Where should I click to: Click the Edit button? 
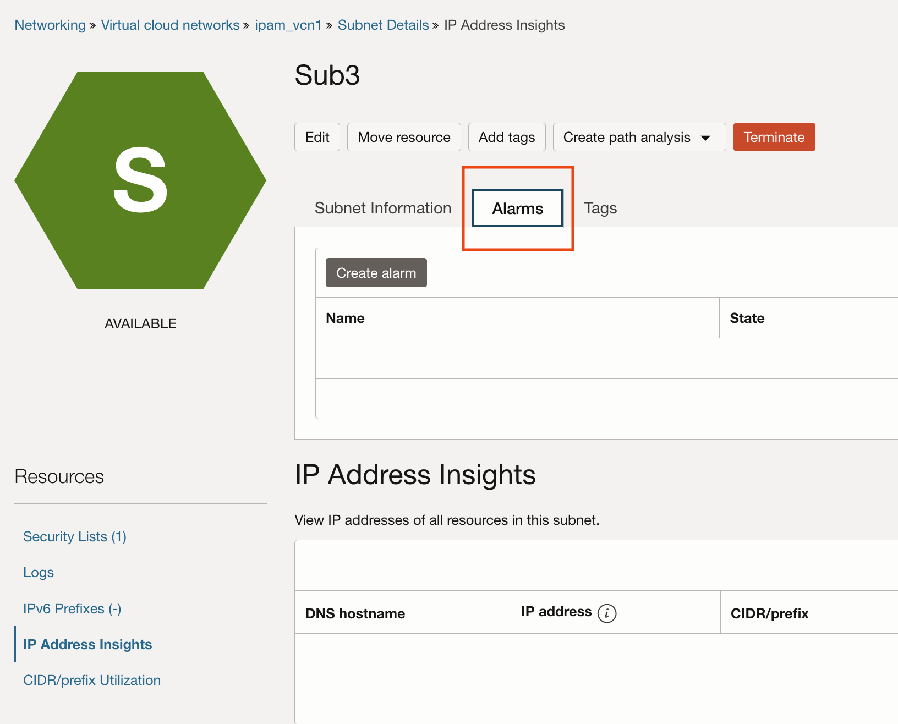pos(317,137)
